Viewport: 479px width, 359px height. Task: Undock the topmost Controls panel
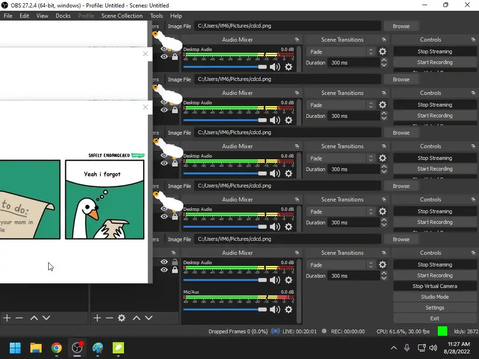click(x=473, y=40)
